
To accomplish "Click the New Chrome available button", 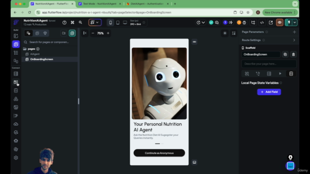I will [280, 13].
